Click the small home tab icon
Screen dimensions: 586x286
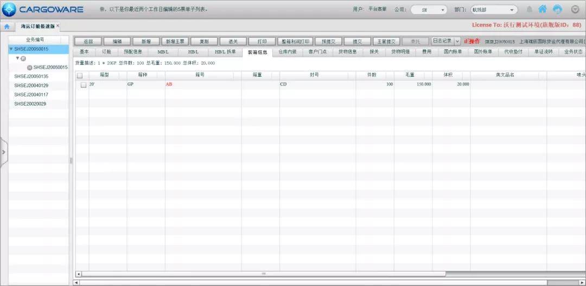(7, 27)
